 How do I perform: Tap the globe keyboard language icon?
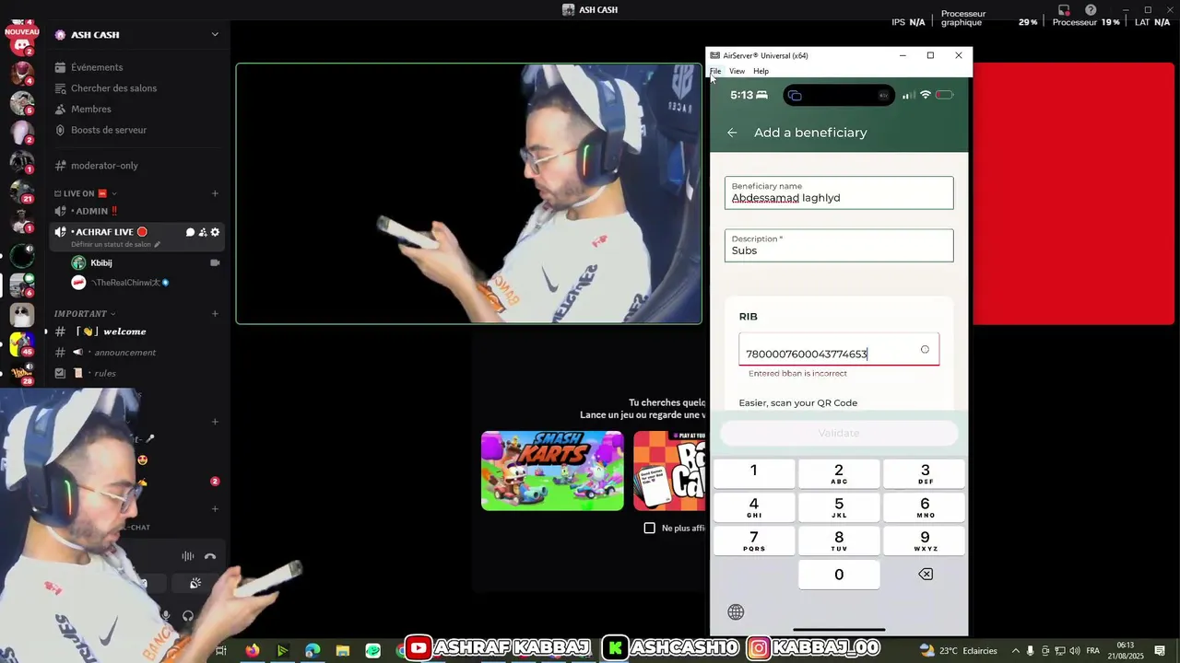pyautogui.click(x=736, y=612)
